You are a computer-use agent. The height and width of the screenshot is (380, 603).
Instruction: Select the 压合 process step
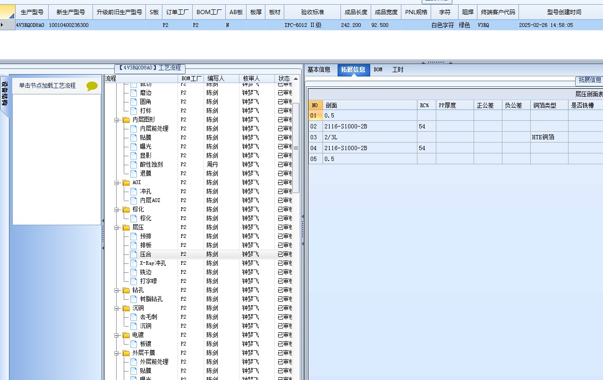(145, 254)
